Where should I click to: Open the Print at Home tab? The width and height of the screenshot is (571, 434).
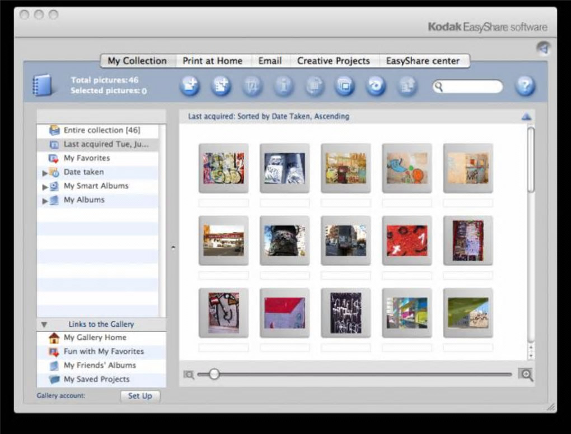(213, 61)
